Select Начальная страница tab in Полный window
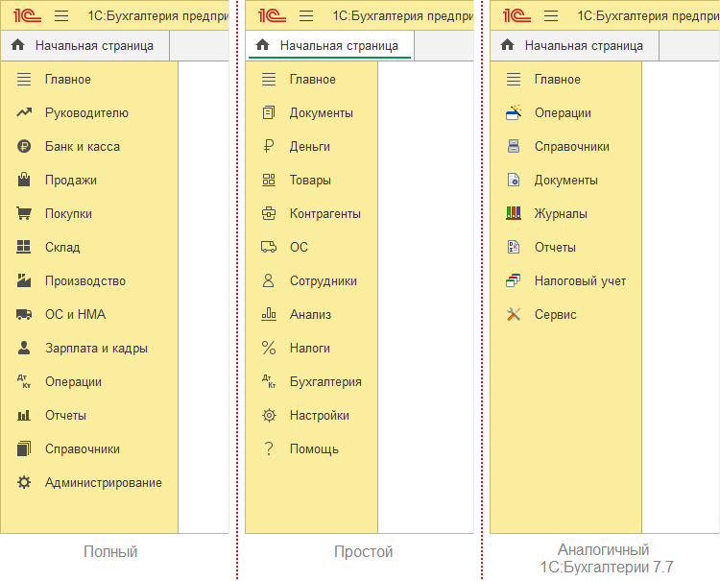Image resolution: width=720 pixels, height=581 pixels. (84, 45)
